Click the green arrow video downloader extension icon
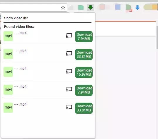 pyautogui.click(x=91, y=8)
